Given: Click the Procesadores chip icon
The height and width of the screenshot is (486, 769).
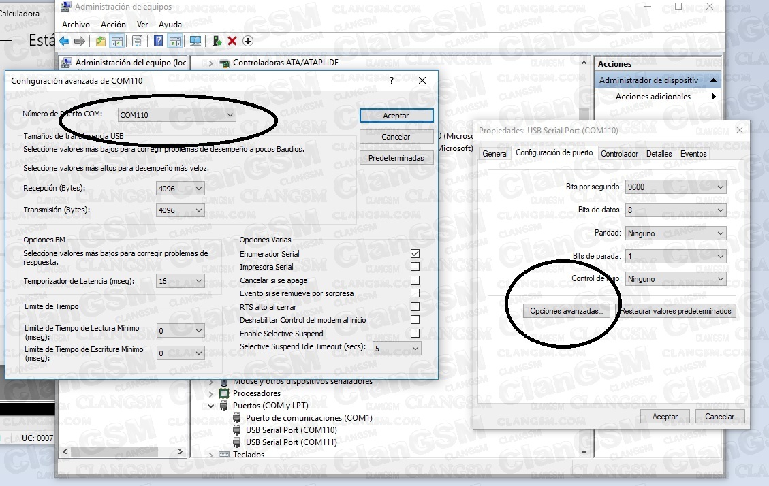Looking at the screenshot, I should [x=224, y=393].
